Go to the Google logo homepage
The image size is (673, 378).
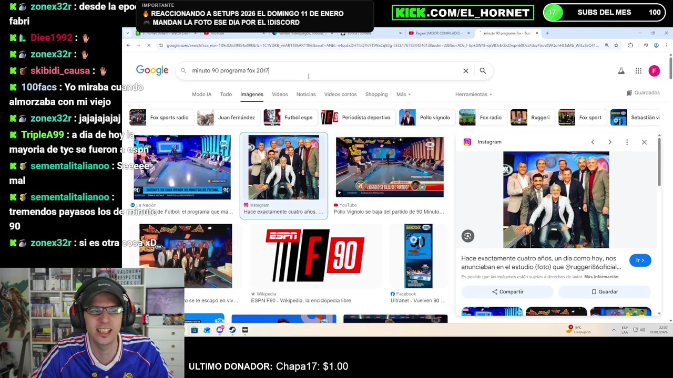(152, 70)
